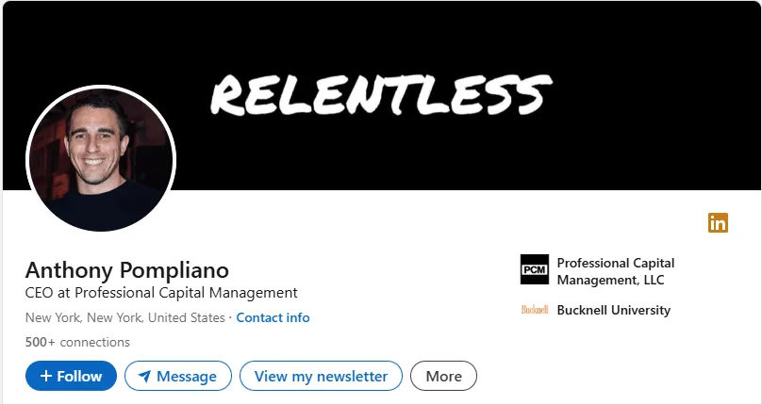762x404 pixels.
Task: Click the name Anthony Pompliano heading
Action: pyautogui.click(x=126, y=269)
